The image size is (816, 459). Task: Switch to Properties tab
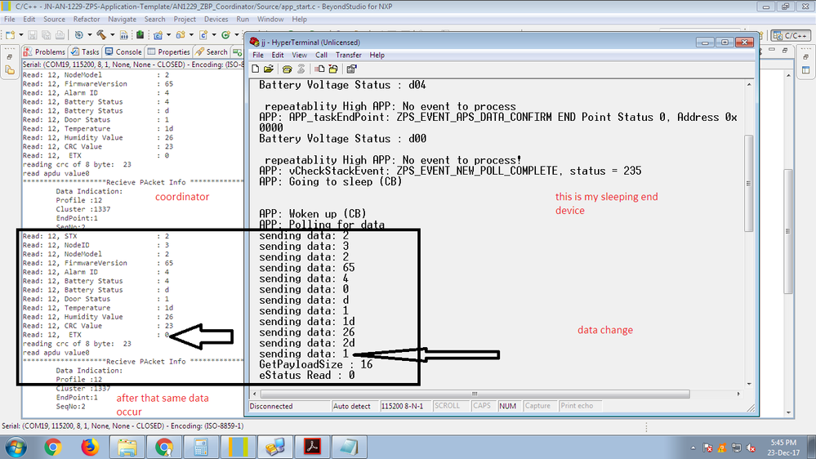click(x=168, y=52)
